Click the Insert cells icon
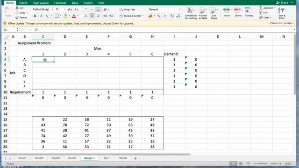This screenshot has width=299, height=168. point(227,10)
